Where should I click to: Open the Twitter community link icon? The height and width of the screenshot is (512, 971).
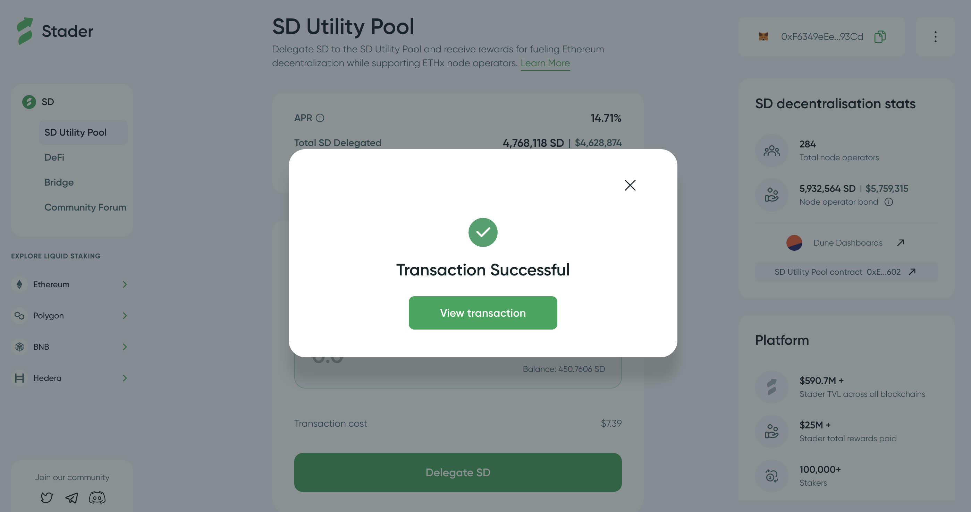click(47, 498)
